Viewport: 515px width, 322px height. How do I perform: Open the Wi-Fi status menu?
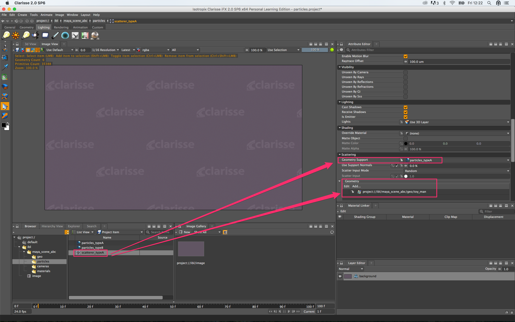tap(452, 3)
